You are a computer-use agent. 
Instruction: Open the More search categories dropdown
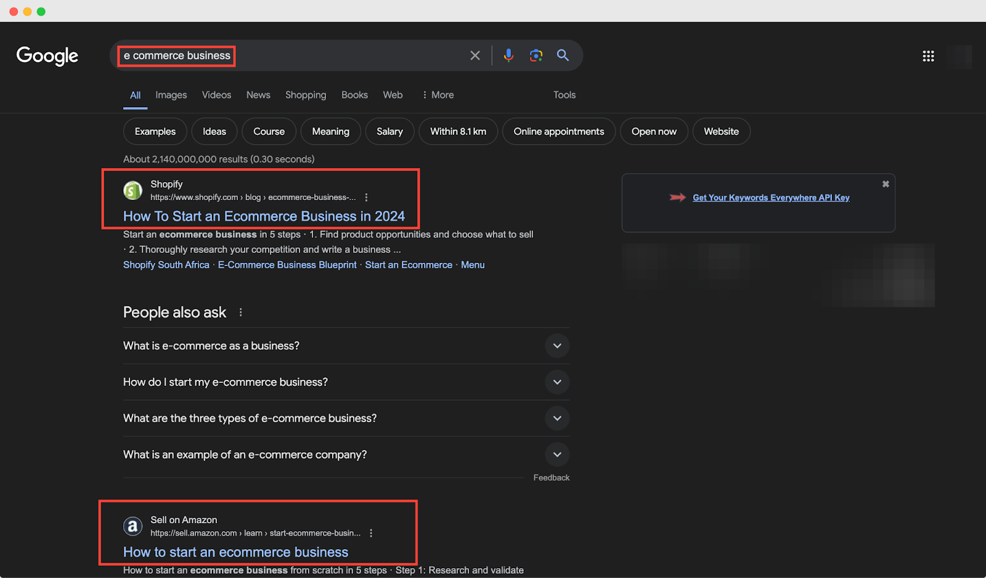(438, 95)
